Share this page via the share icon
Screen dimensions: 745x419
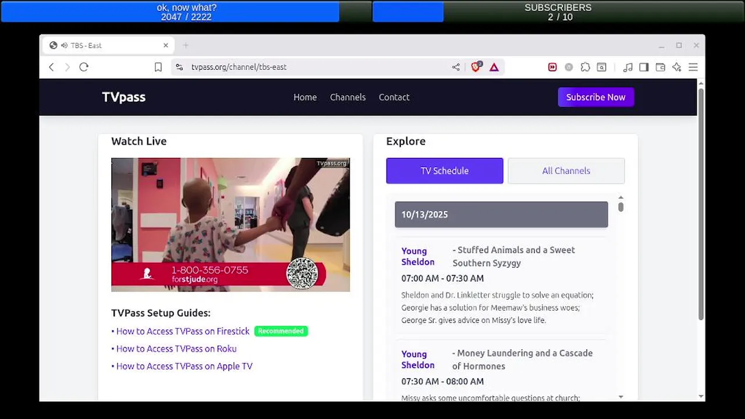tap(456, 67)
